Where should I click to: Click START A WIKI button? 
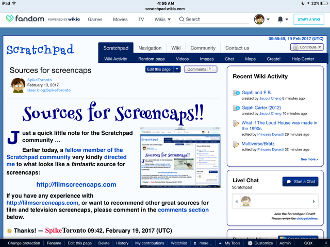pyautogui.click(x=309, y=20)
